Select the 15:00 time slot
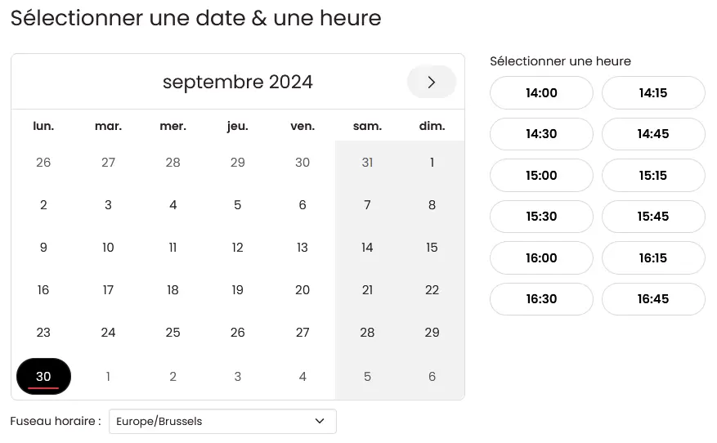This screenshot has height=443, width=717. click(x=541, y=175)
